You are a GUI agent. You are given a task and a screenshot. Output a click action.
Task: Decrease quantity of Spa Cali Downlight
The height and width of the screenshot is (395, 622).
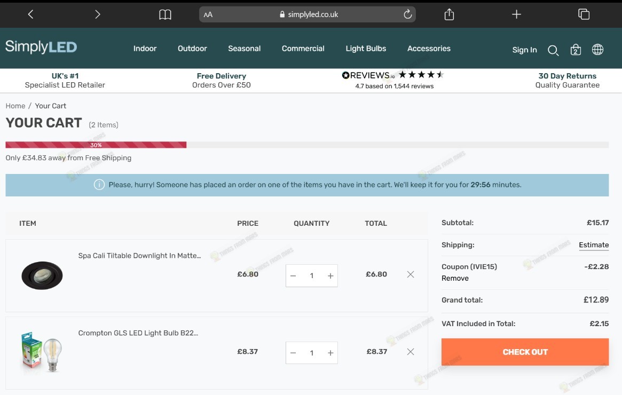tap(293, 275)
